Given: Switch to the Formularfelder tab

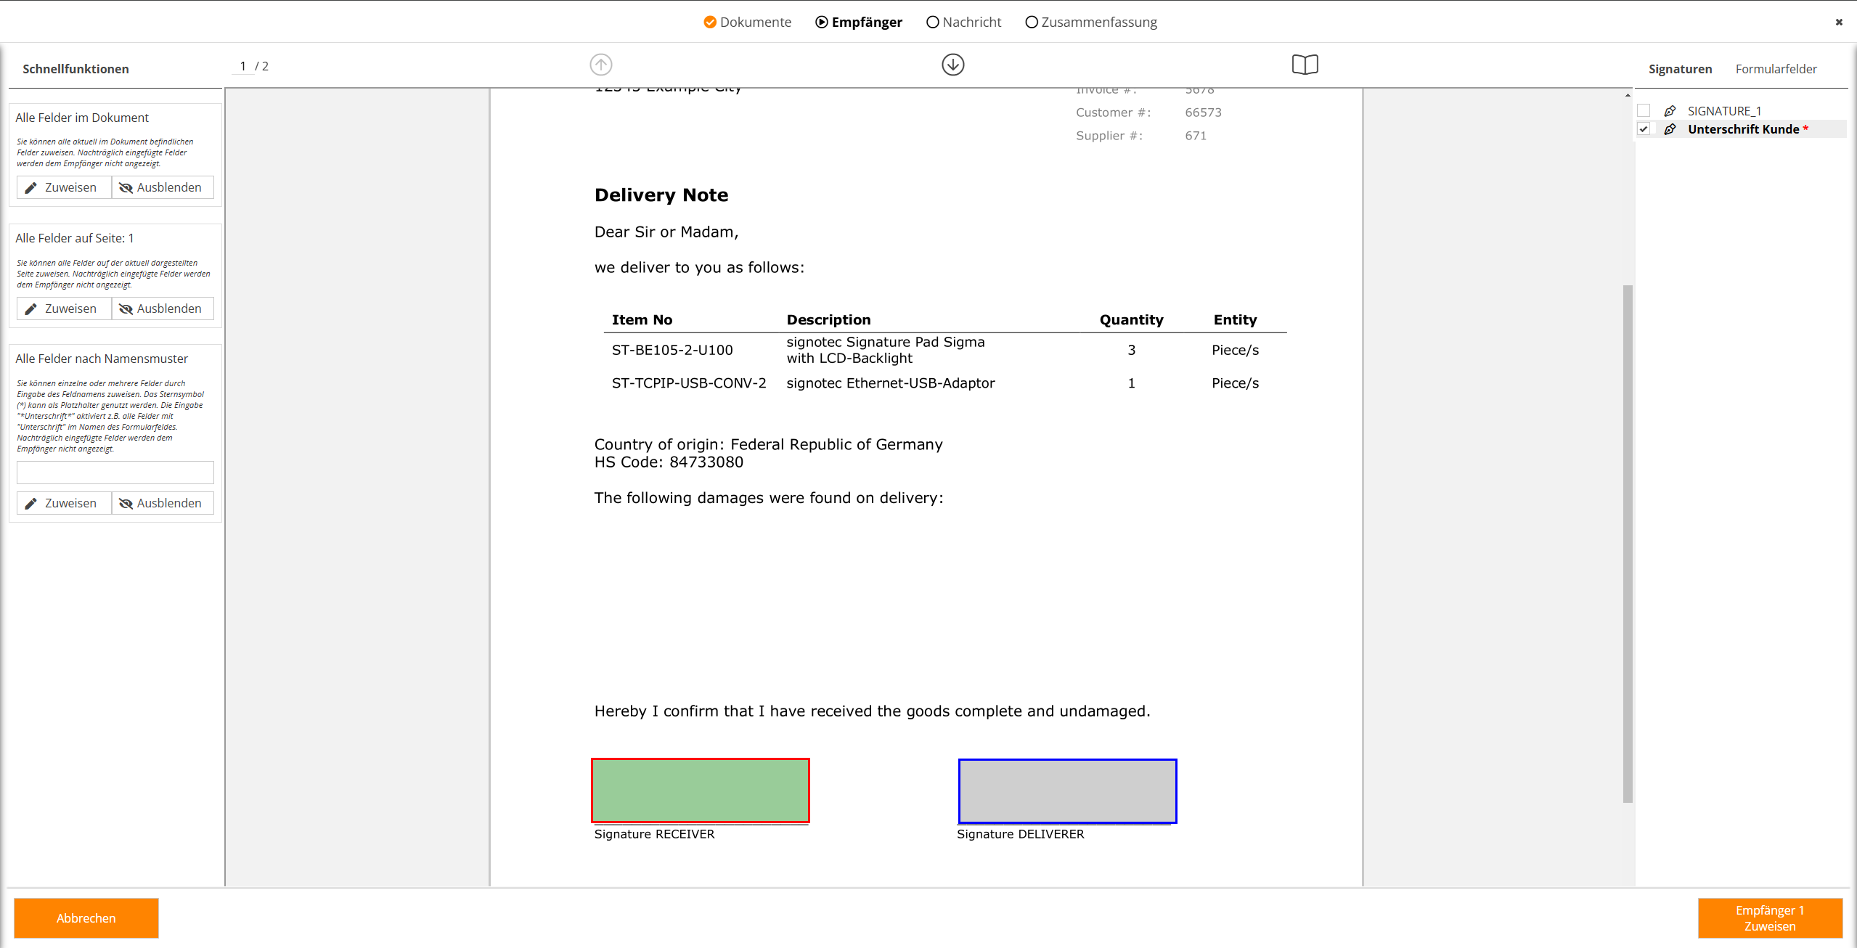Looking at the screenshot, I should [1775, 69].
